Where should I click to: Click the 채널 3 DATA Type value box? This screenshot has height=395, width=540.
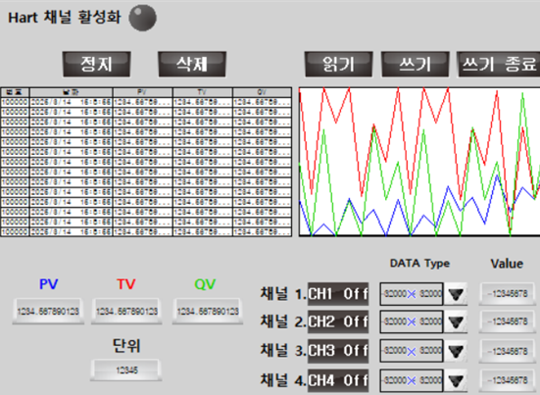[412, 351]
